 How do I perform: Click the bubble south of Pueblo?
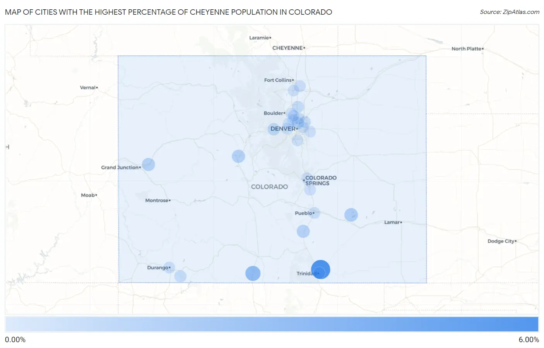pyautogui.click(x=303, y=231)
